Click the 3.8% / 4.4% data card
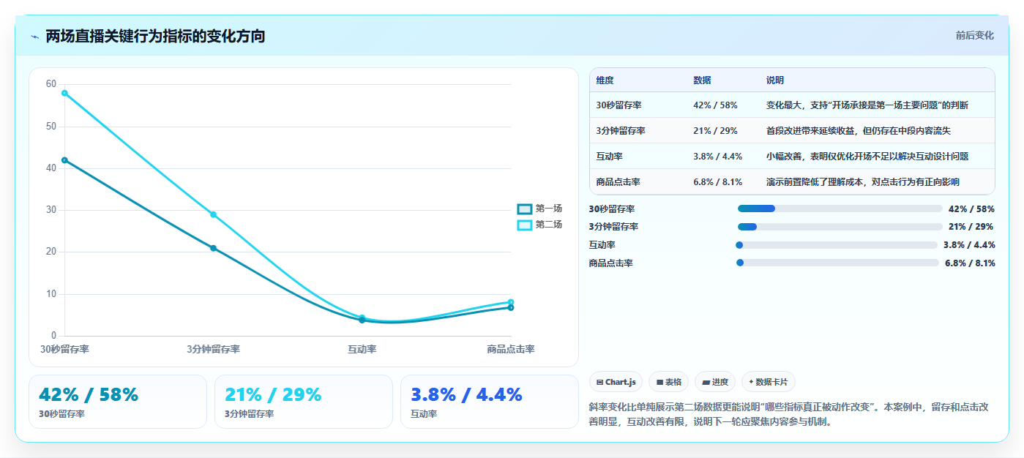Viewport: 1024px width, 458px height. pos(490,402)
